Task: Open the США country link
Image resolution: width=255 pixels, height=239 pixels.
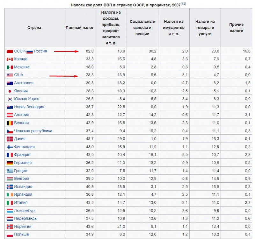Action: (19, 75)
